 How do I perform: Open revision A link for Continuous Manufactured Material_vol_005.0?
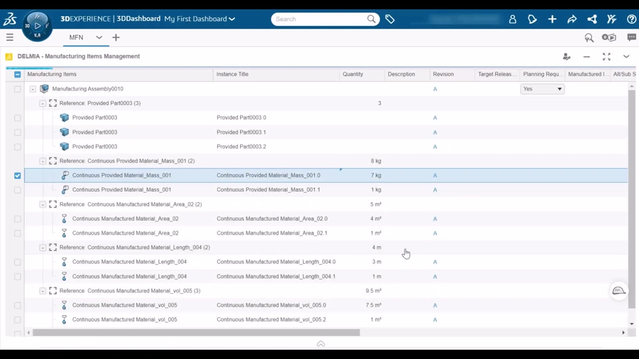[x=435, y=305]
